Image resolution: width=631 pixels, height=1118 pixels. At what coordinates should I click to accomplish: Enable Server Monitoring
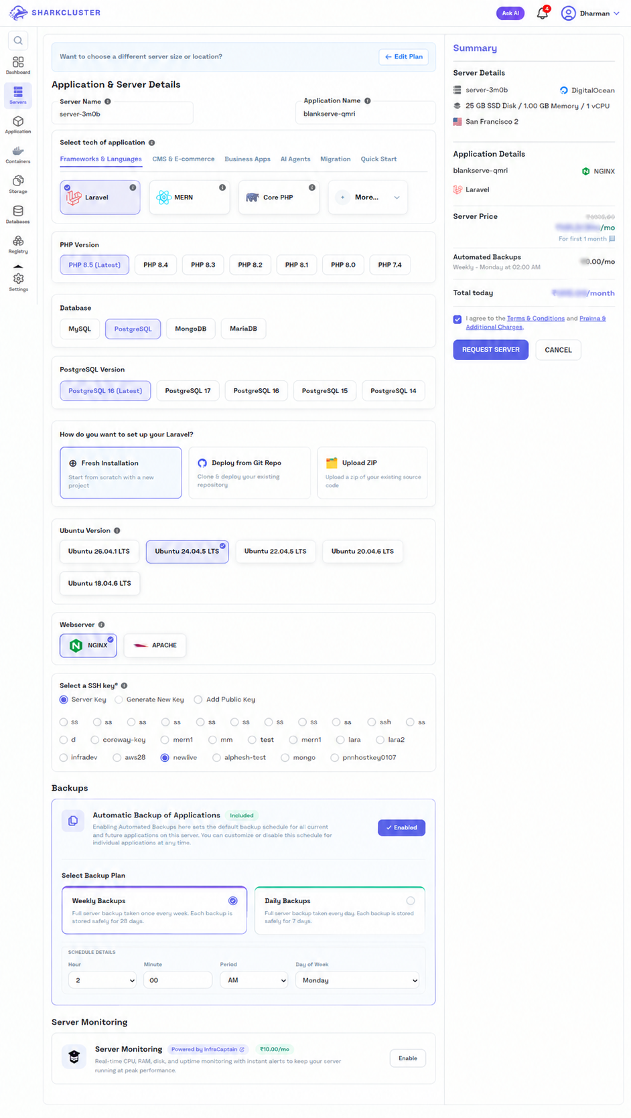coord(408,1058)
